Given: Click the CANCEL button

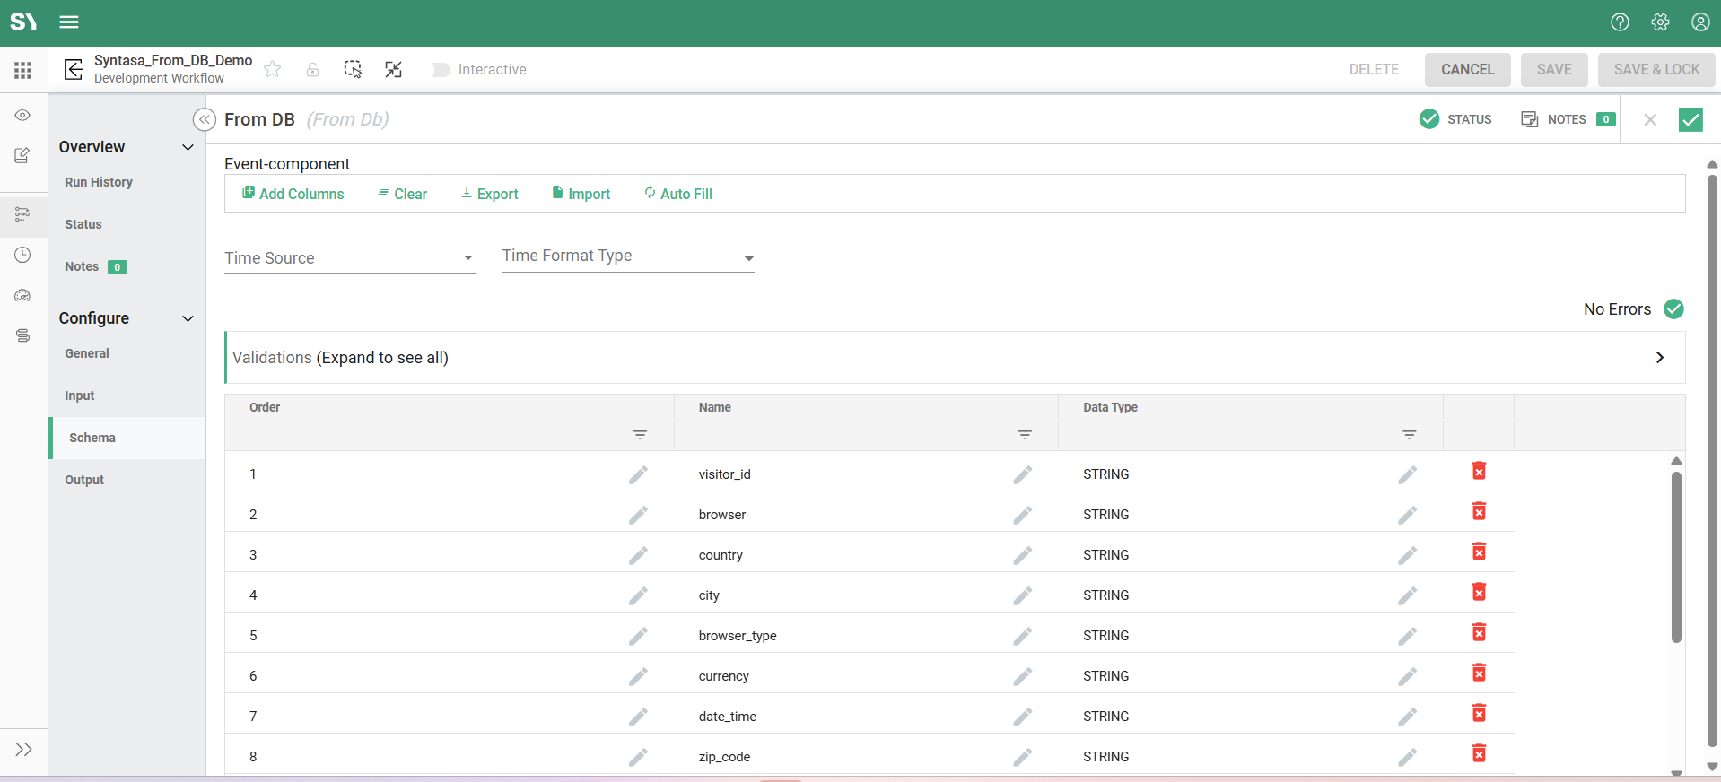Looking at the screenshot, I should pyautogui.click(x=1468, y=69).
